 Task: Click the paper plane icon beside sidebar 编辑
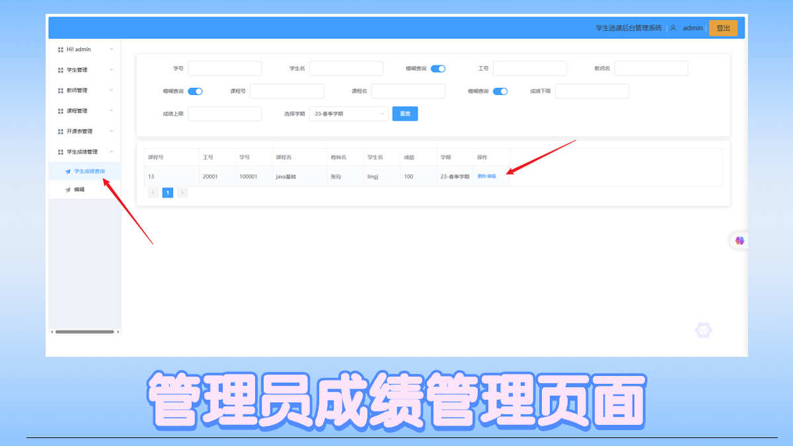67,190
